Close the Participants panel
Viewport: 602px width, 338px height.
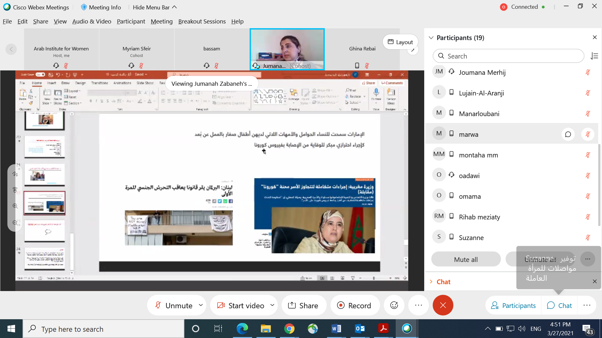(595, 37)
